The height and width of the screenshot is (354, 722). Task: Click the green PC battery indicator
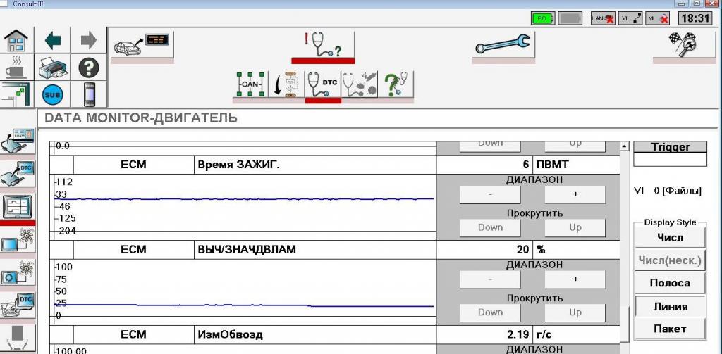[544, 18]
